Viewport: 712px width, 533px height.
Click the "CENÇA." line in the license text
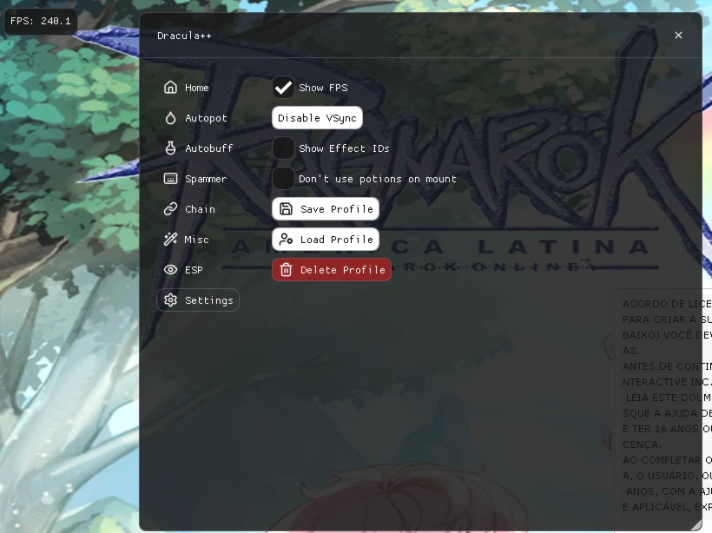click(x=642, y=444)
